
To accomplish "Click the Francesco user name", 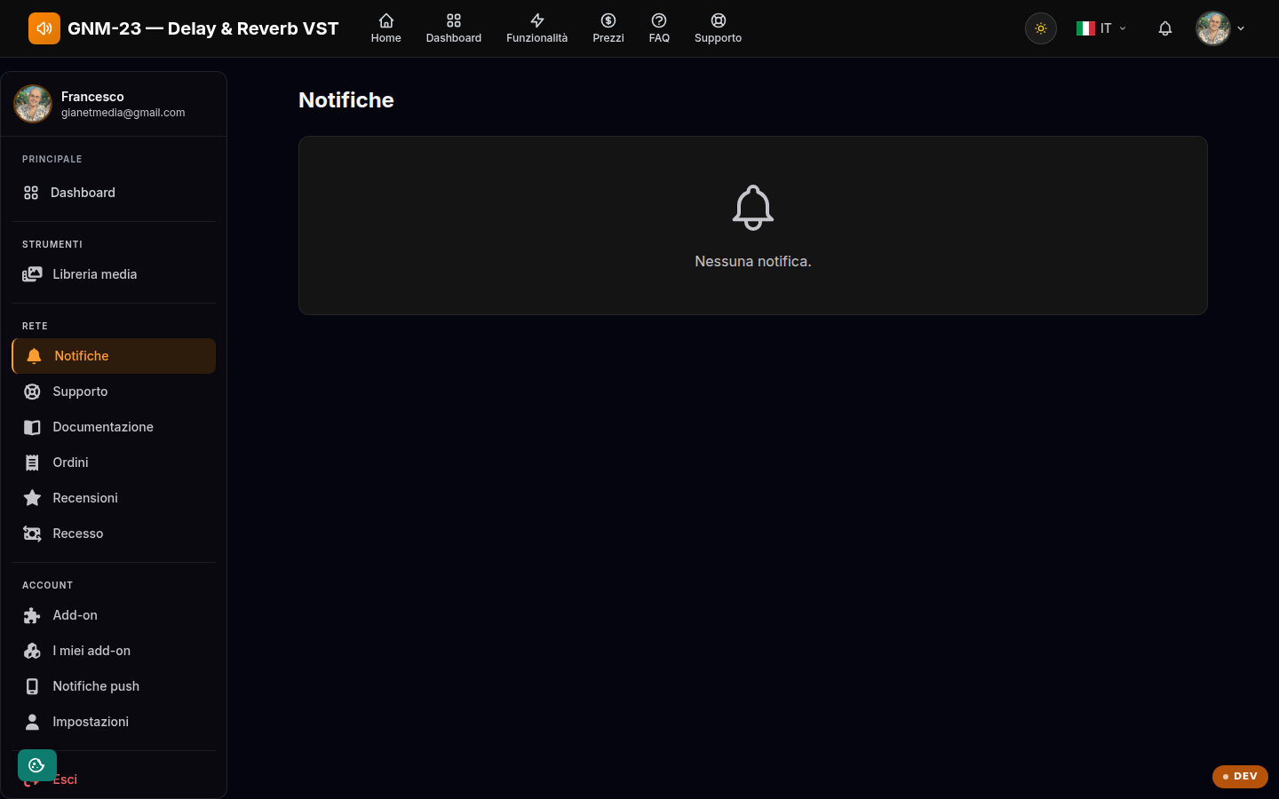I will (x=92, y=97).
